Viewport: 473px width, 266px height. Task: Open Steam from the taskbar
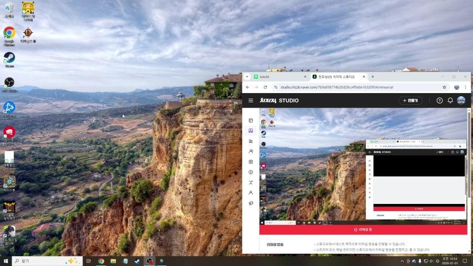click(138, 261)
